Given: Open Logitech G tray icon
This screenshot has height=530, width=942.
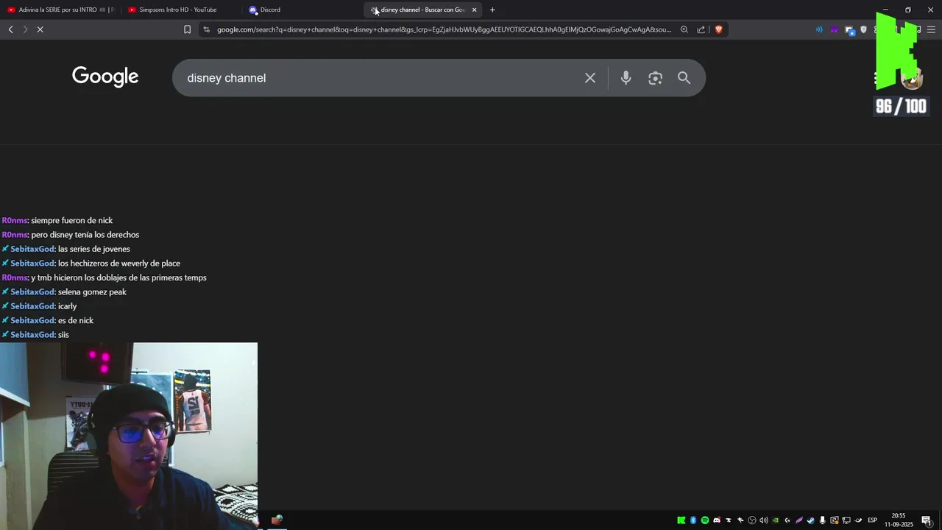Looking at the screenshot, I should click(787, 520).
